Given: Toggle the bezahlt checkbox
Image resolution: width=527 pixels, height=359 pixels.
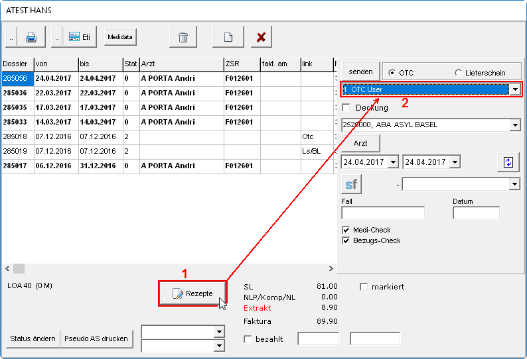Looking at the screenshot, I should pyautogui.click(x=248, y=339).
